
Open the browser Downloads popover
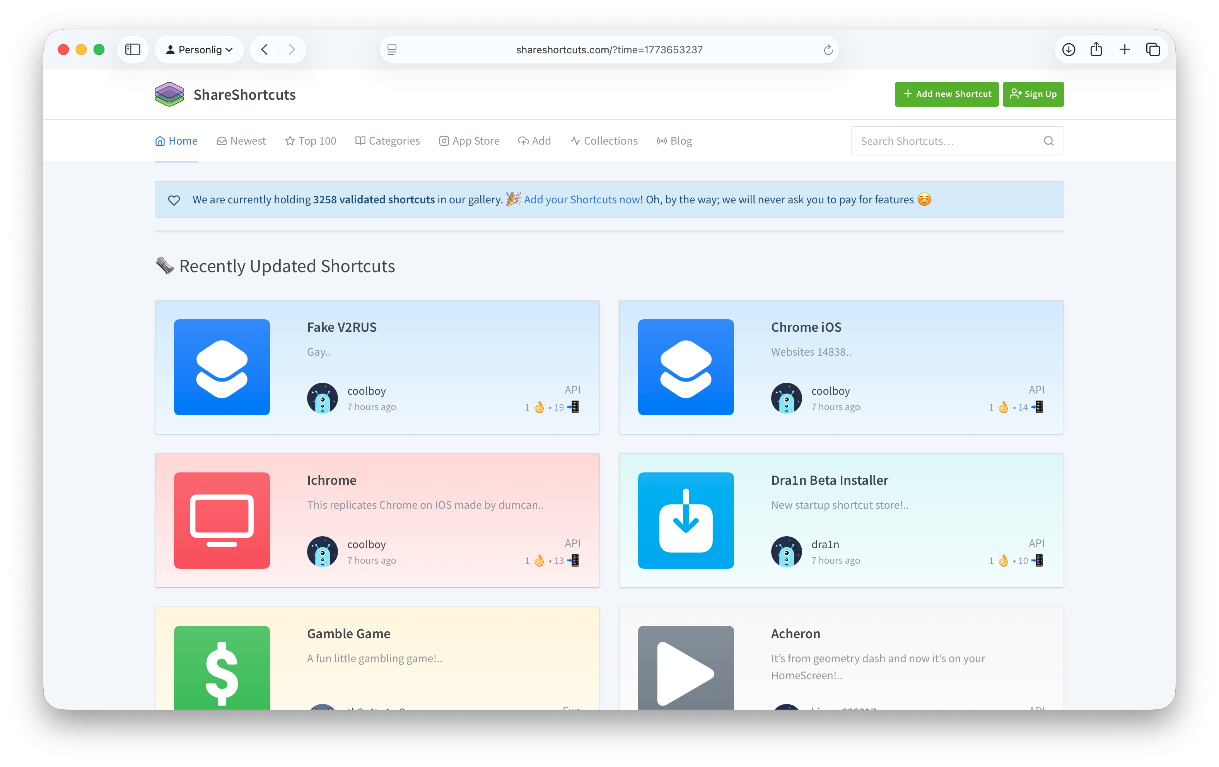pyautogui.click(x=1068, y=49)
